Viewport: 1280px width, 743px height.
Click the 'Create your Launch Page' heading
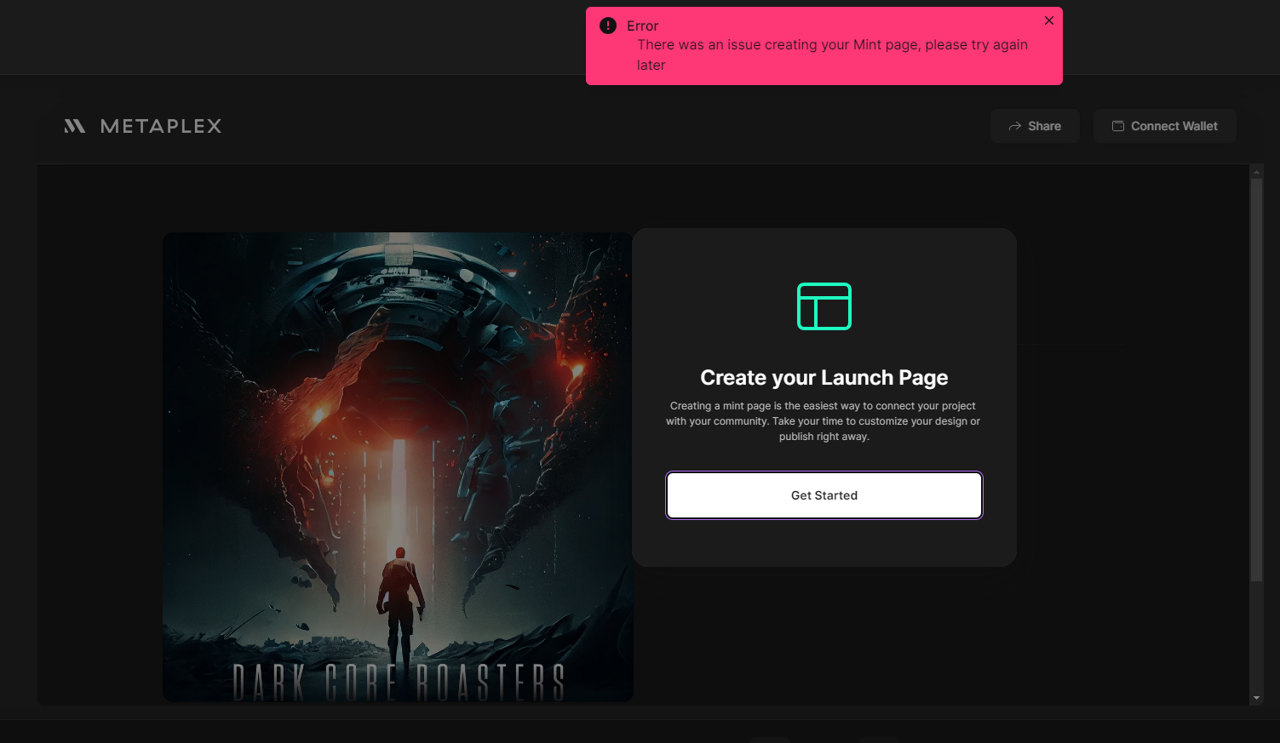click(824, 377)
